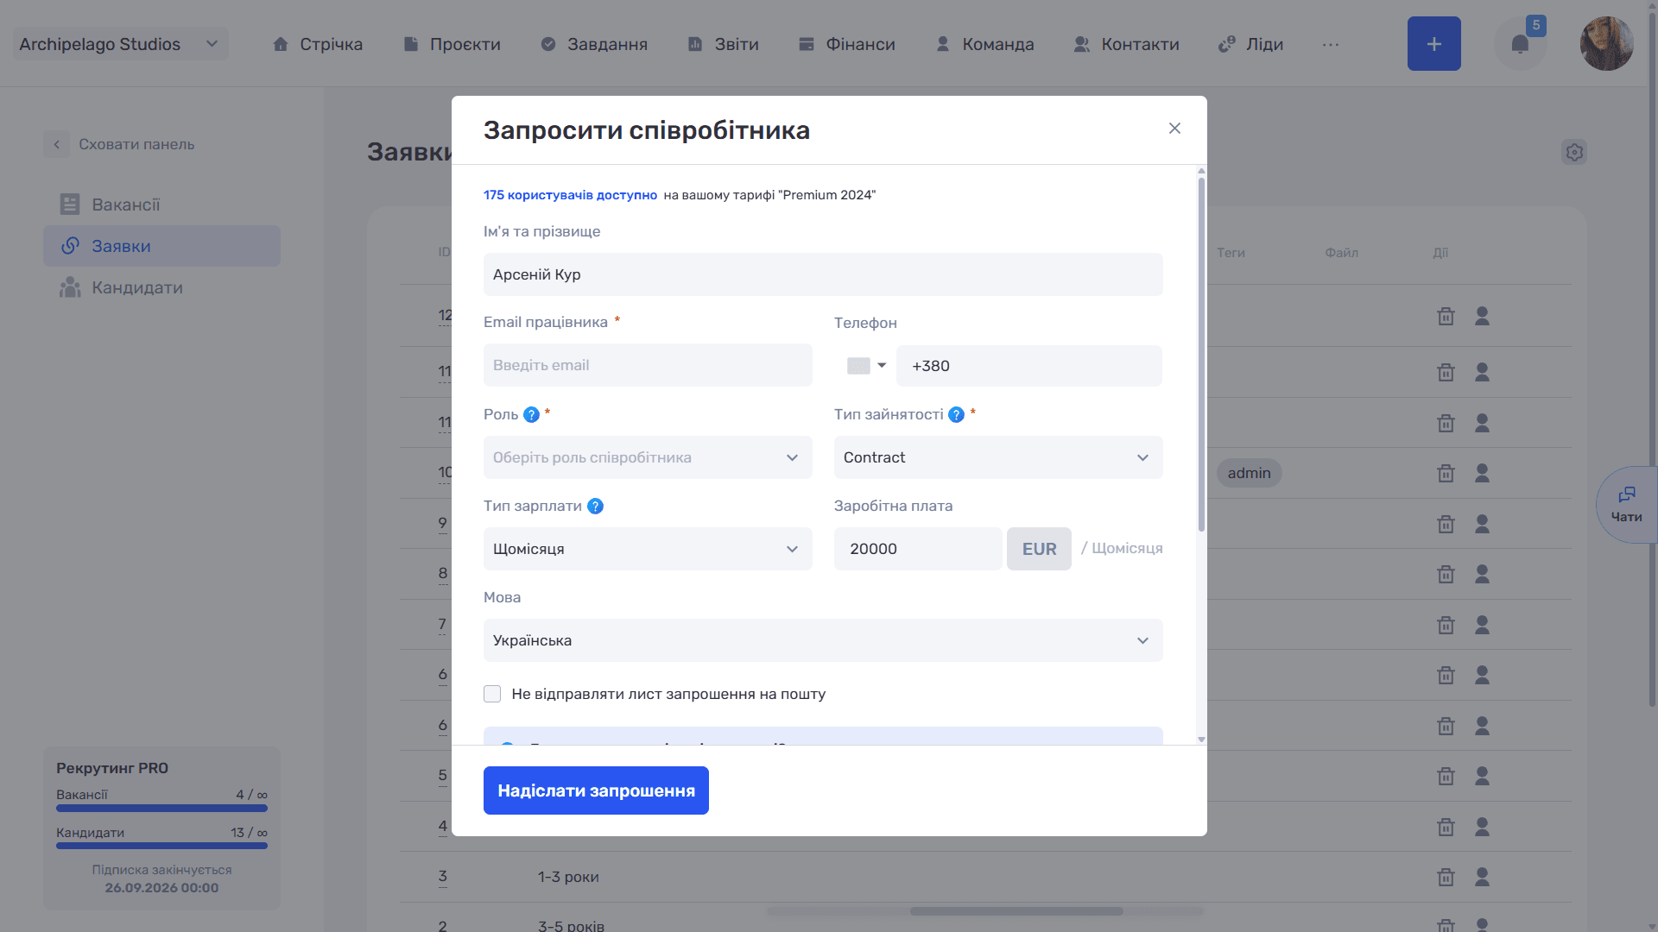Viewport: 1658px width, 932px height.
Task: Open the Тип зайнятості Contract dropdown
Action: tap(998, 457)
